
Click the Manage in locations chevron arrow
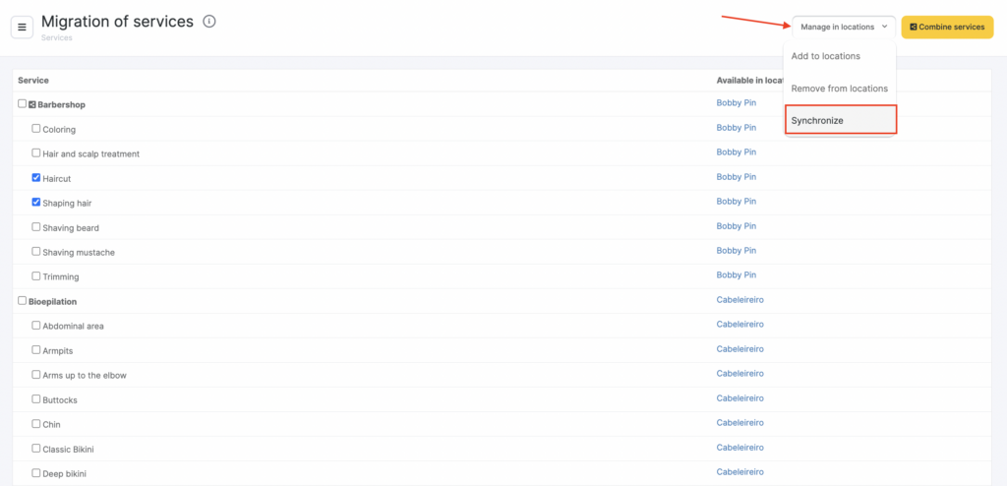tap(885, 27)
